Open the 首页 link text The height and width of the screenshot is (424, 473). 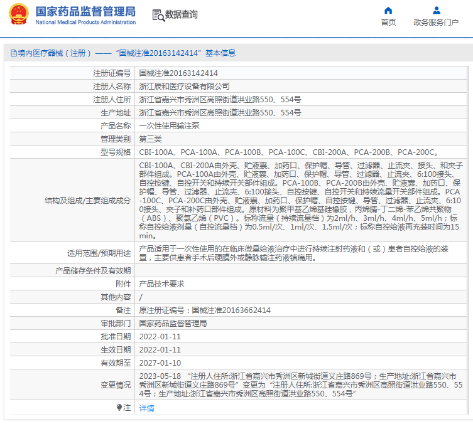coord(388,23)
